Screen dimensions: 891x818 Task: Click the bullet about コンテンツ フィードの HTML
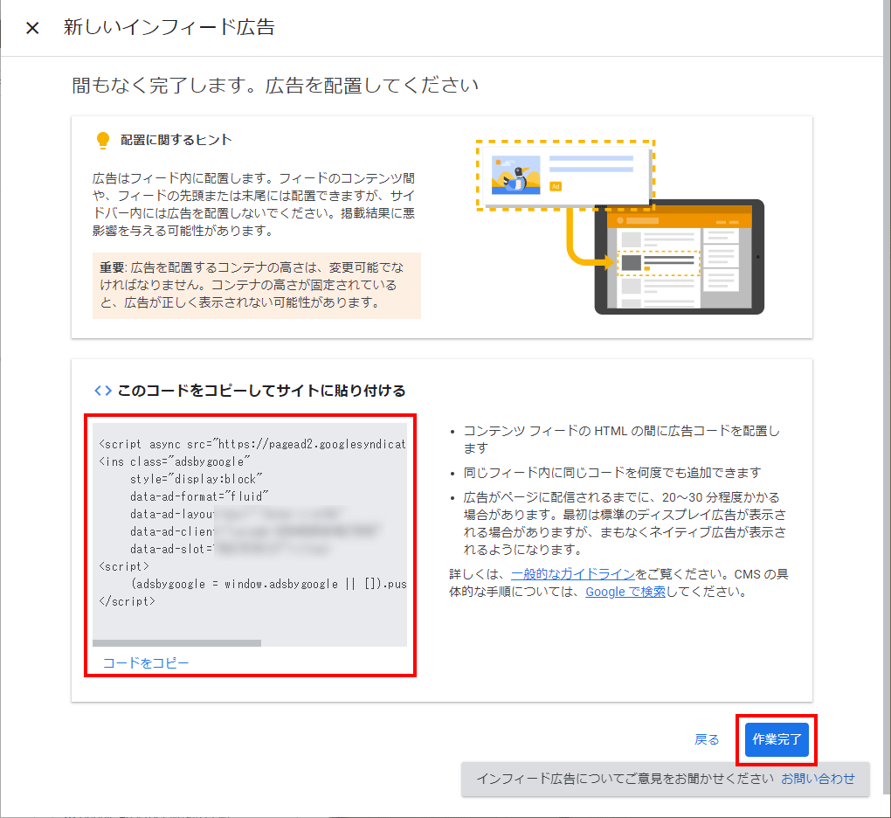click(622, 440)
